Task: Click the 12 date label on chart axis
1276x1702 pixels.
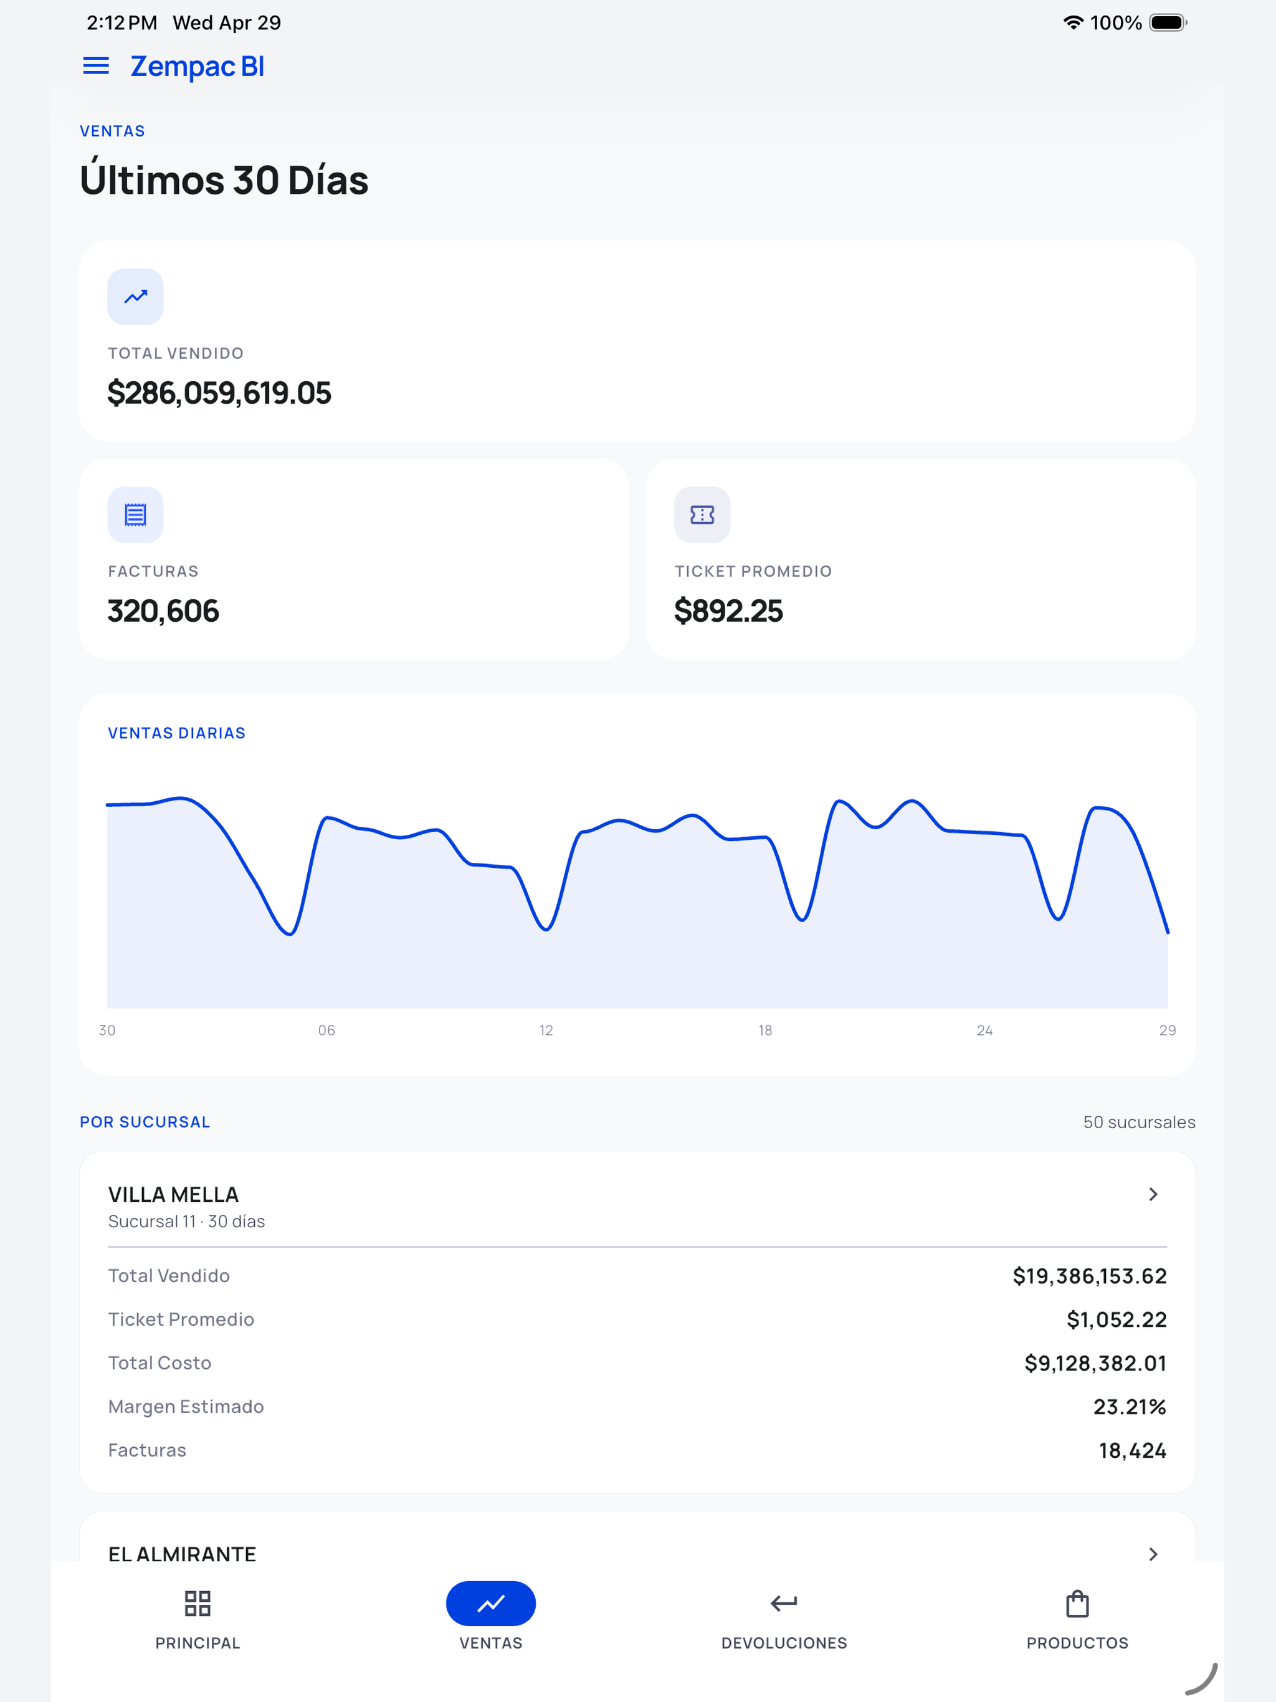Action: click(x=546, y=1030)
